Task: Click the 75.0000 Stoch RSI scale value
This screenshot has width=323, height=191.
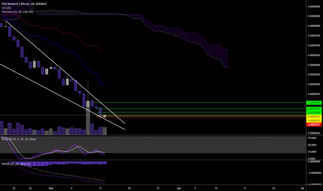Action: pos(312,138)
